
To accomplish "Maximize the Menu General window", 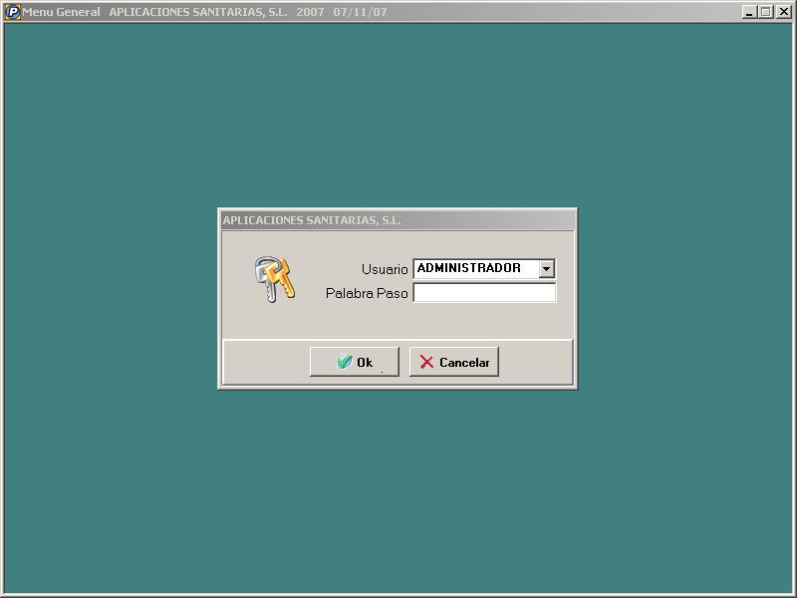I will [765, 12].
